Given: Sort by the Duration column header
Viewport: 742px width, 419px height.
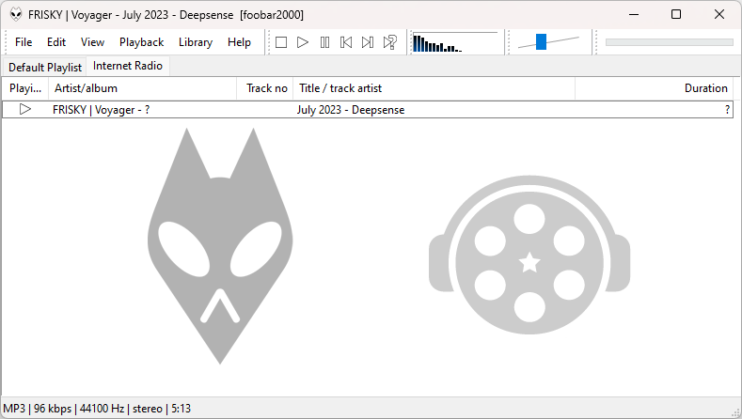Looking at the screenshot, I should click(x=654, y=88).
